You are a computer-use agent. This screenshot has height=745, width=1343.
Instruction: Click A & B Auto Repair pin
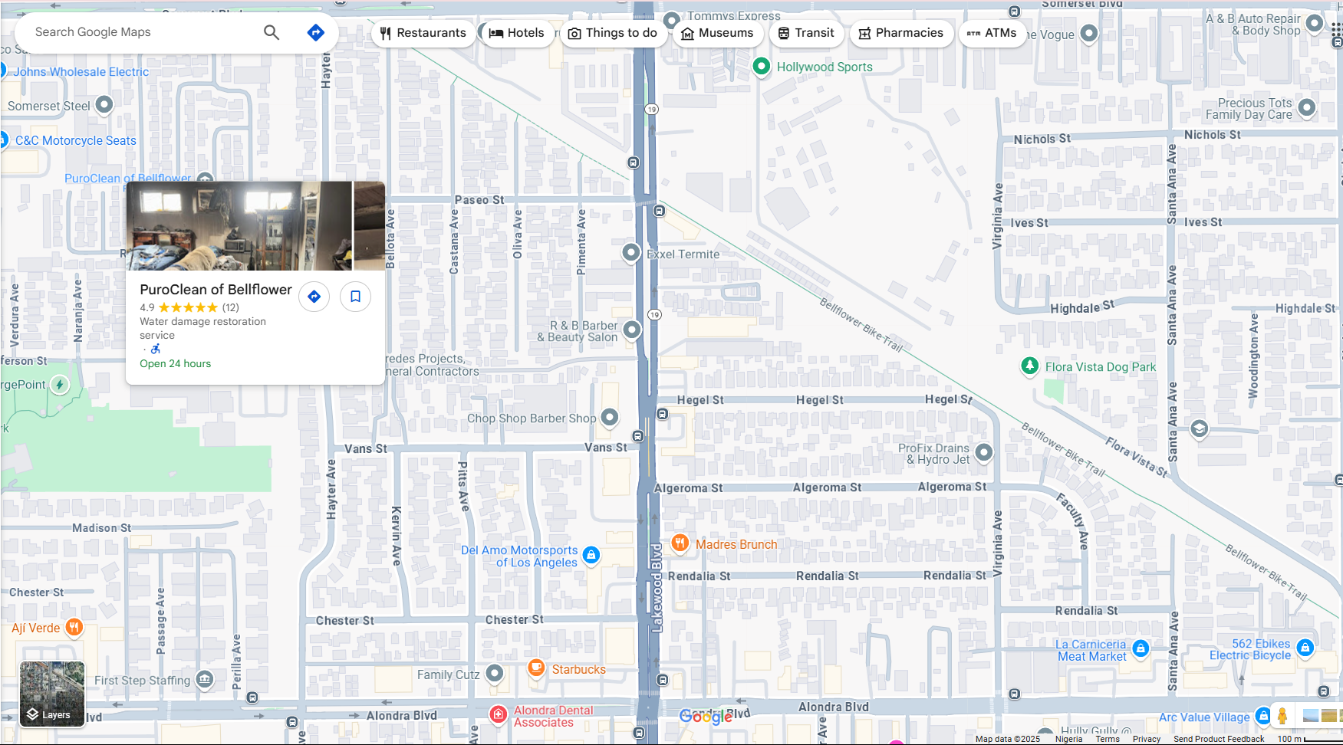click(1315, 23)
